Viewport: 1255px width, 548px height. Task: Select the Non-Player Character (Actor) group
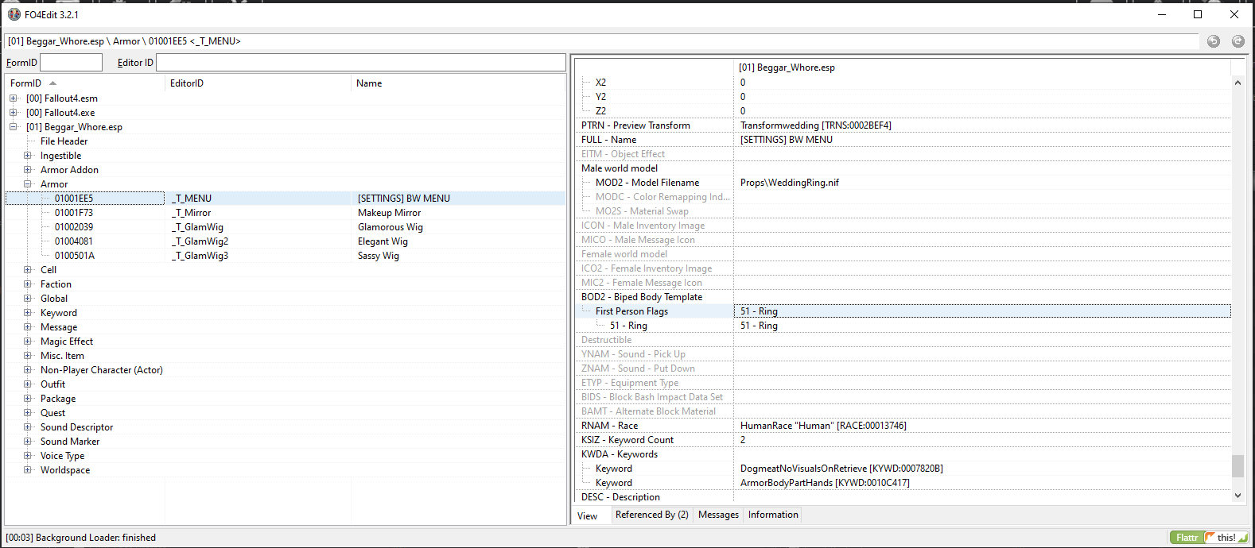click(102, 370)
